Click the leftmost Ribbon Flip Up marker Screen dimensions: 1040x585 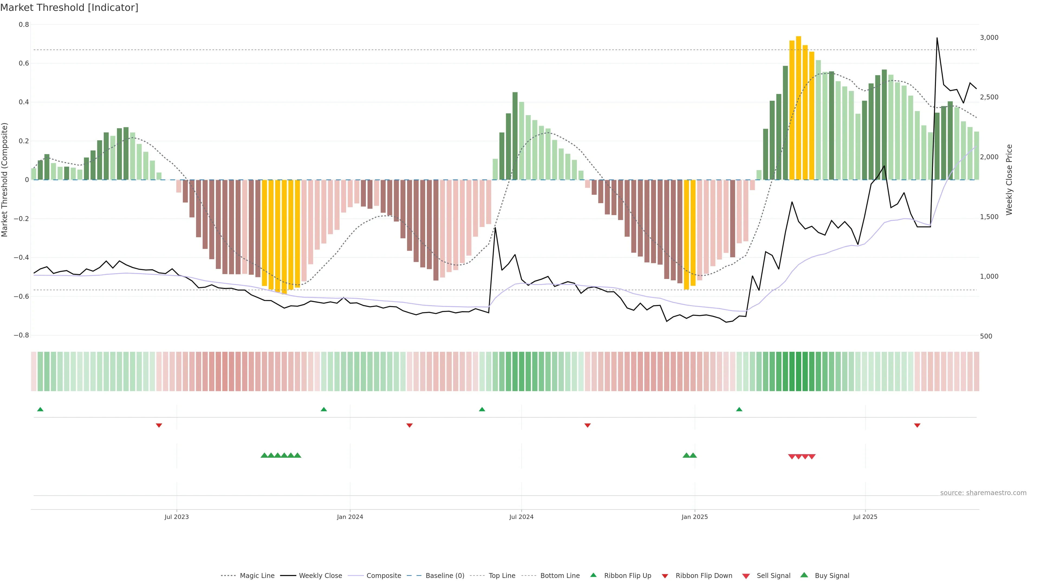coord(40,409)
